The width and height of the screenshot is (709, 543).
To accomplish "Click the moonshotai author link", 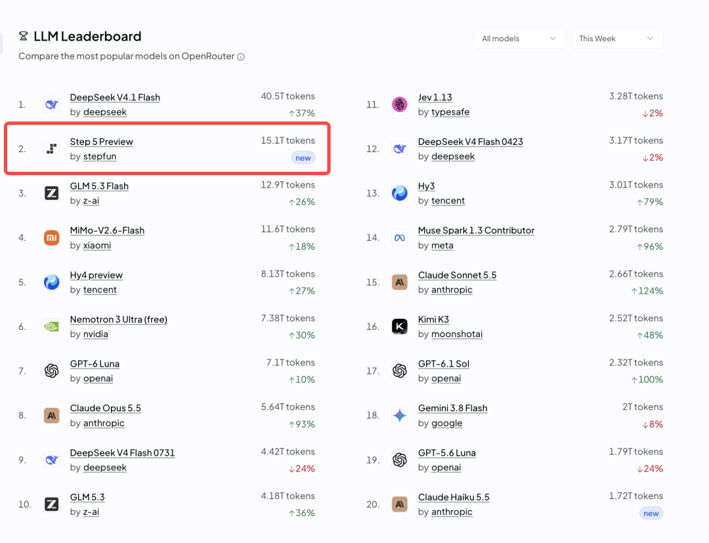I will 457,334.
